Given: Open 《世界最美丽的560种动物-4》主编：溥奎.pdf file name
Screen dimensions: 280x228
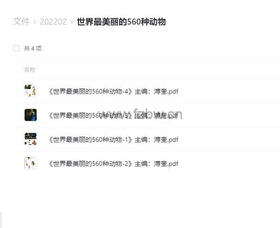Looking at the screenshot, I should click(113, 91).
